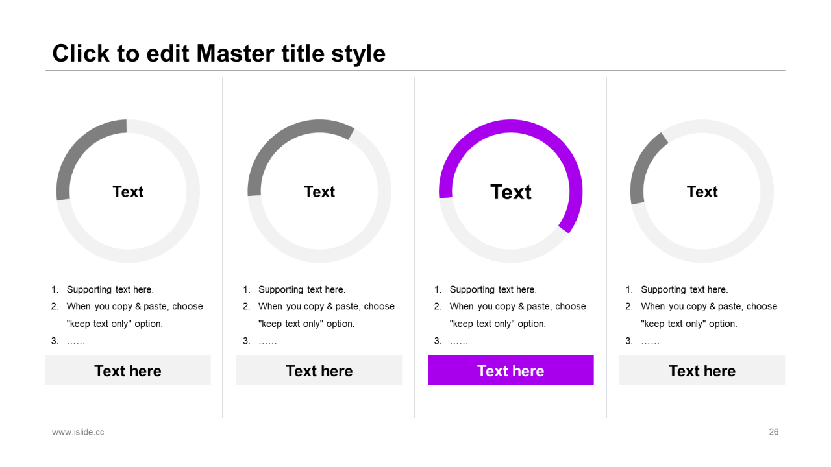Screen dimensions: 831x467
Task: Select the second column's gray "Text here" box
Action: (x=319, y=370)
